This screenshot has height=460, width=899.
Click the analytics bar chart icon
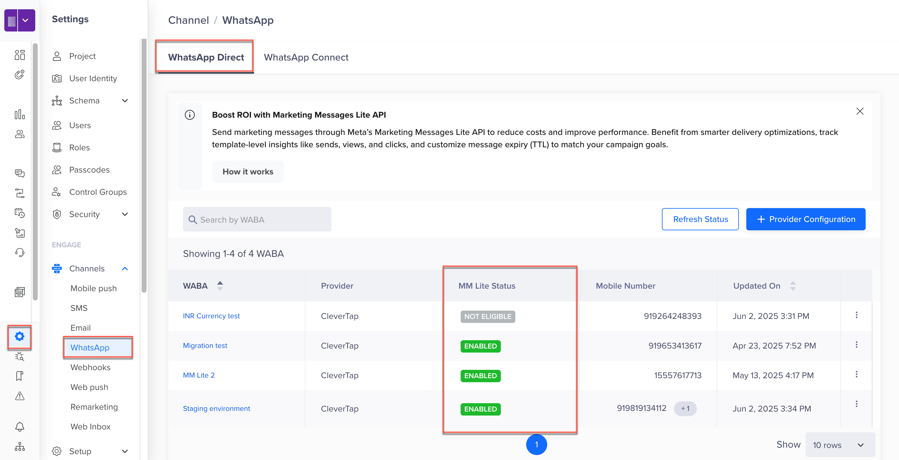click(19, 114)
